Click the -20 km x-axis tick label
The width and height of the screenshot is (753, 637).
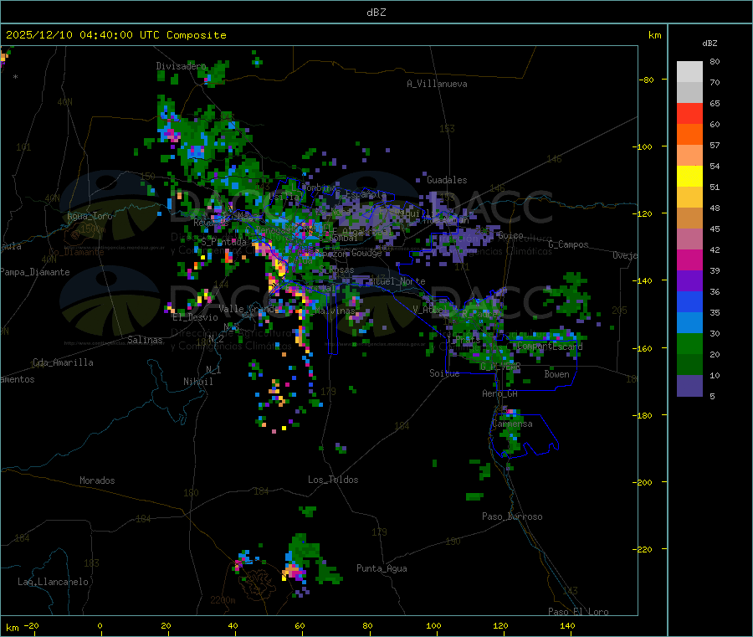click(31, 625)
